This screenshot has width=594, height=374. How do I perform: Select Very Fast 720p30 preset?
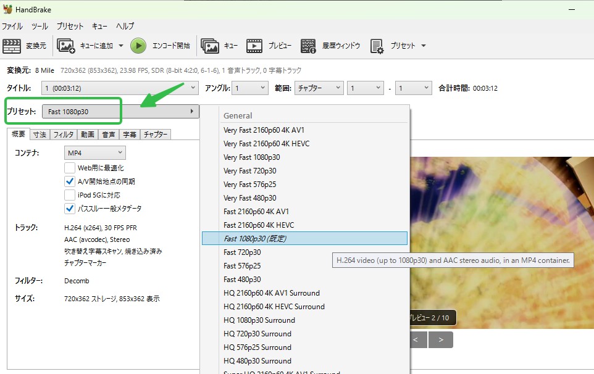pos(304,171)
